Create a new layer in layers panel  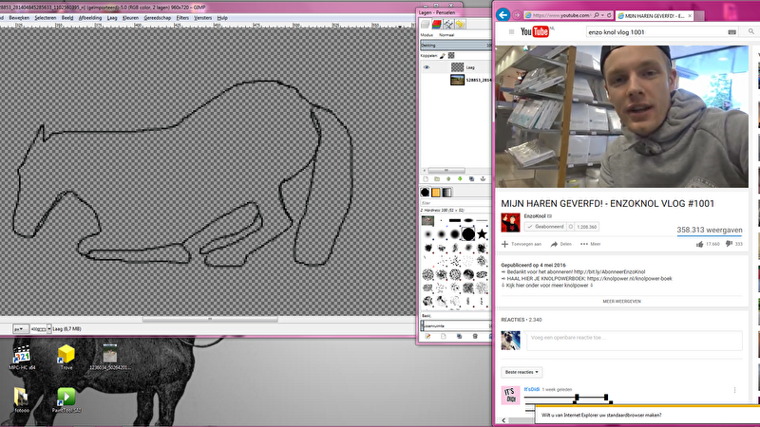coord(426,179)
